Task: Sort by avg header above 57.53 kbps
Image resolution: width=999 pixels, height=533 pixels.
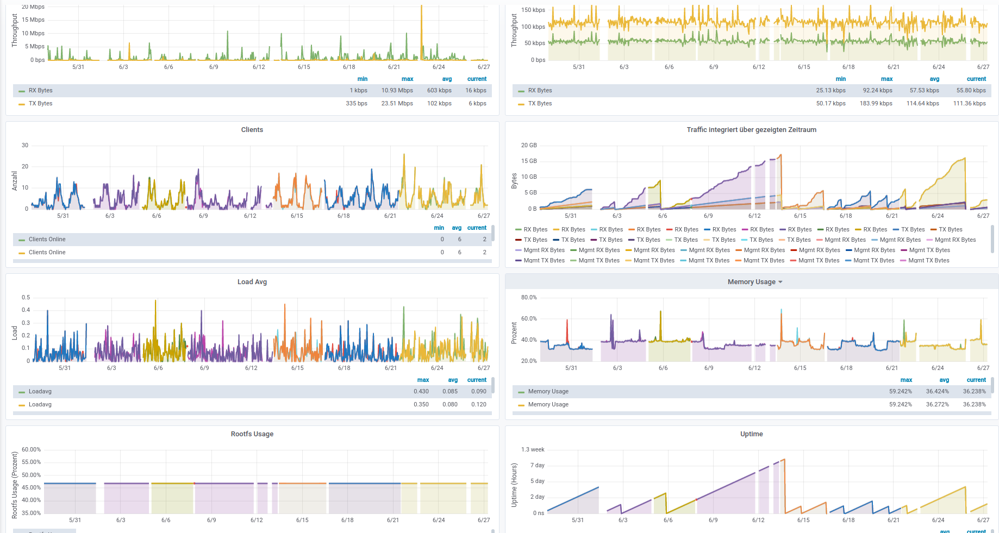Action: click(934, 79)
